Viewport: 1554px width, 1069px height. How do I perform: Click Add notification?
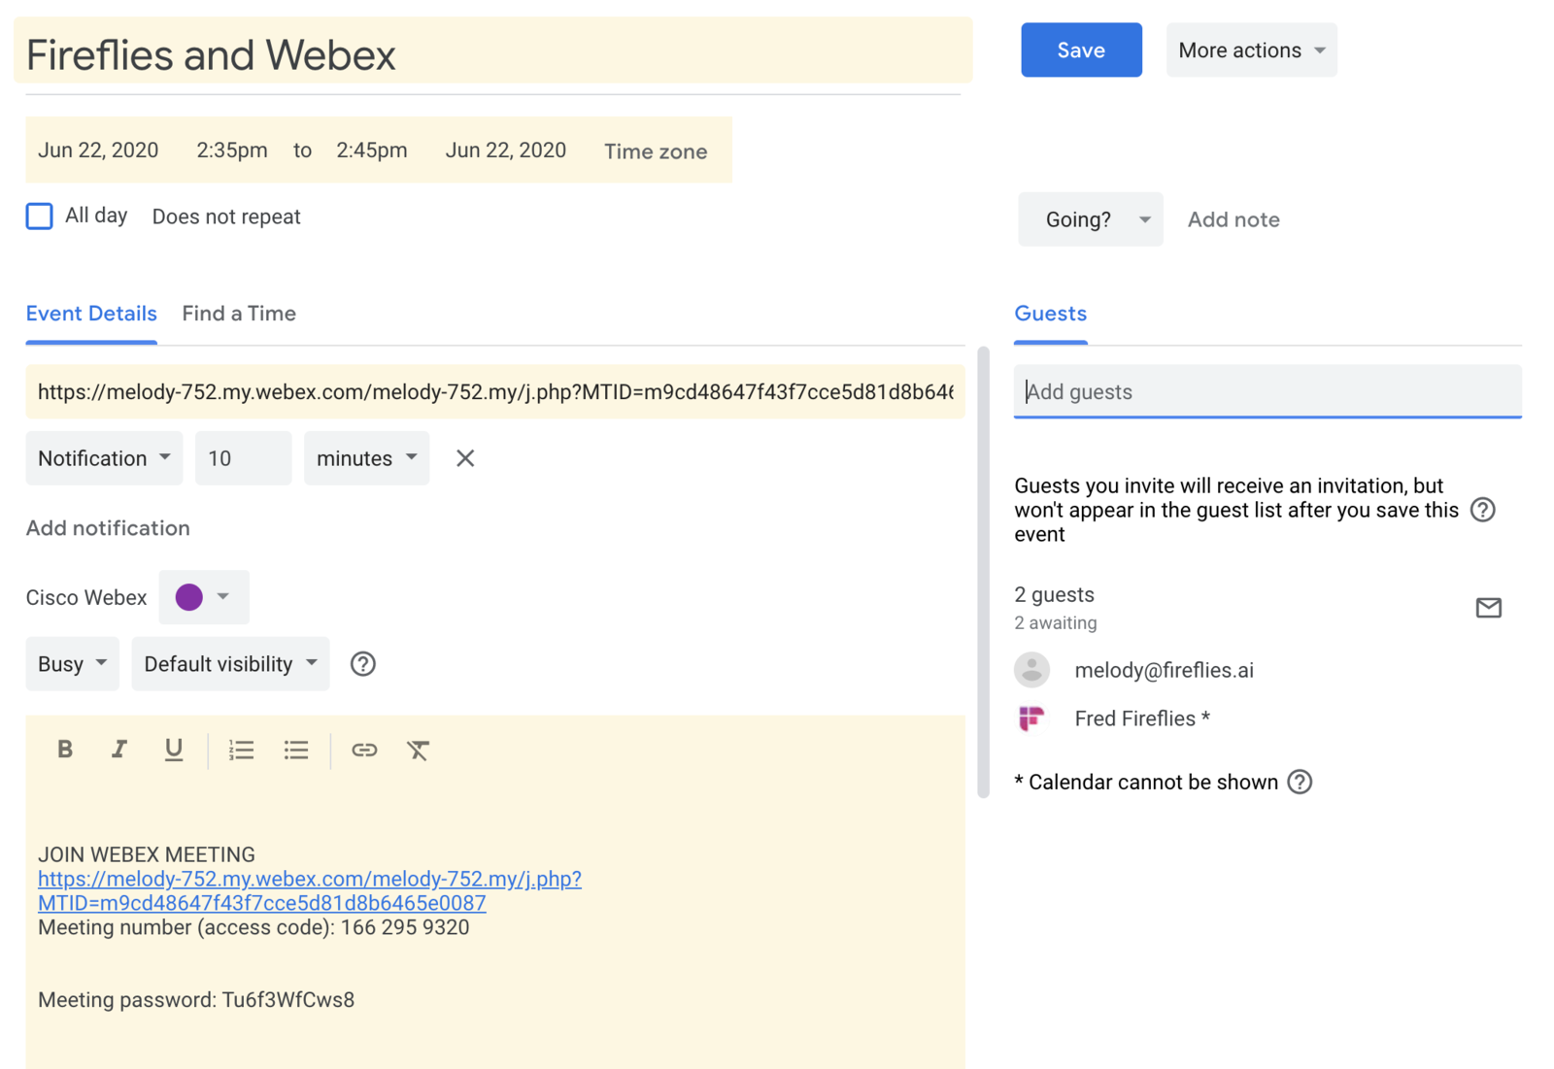(x=108, y=528)
